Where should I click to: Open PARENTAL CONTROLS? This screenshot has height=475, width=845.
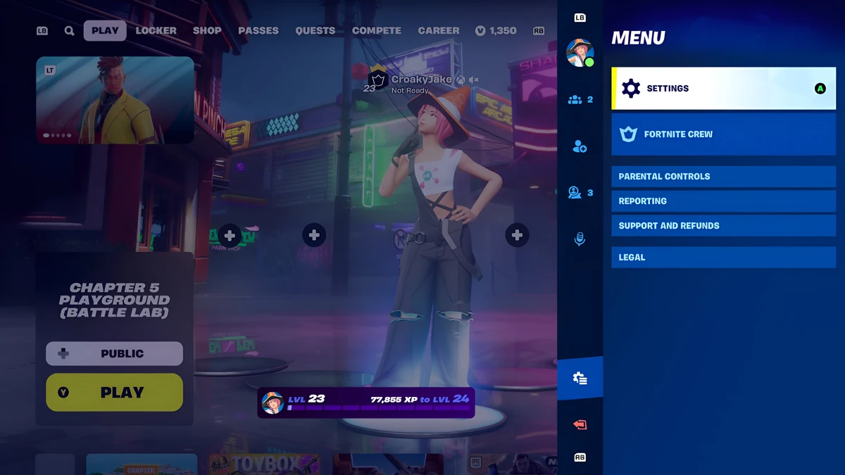[x=723, y=176]
